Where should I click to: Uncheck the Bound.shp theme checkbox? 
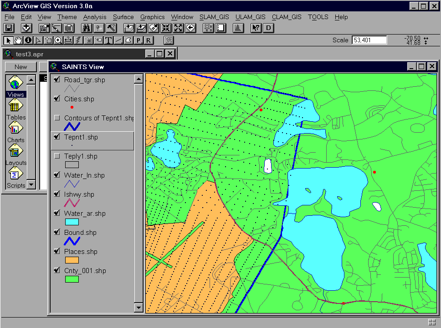57,232
